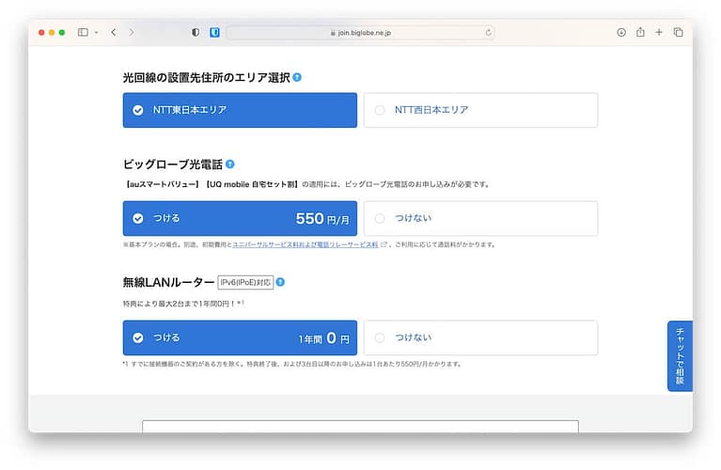Click help icon beside 光回線の設置先住所のエリア選択

pos(297,77)
